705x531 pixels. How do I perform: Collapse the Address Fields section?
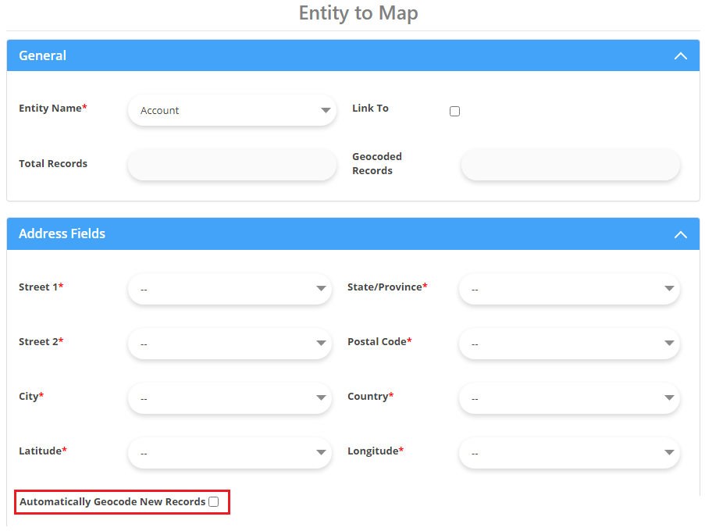coord(680,233)
